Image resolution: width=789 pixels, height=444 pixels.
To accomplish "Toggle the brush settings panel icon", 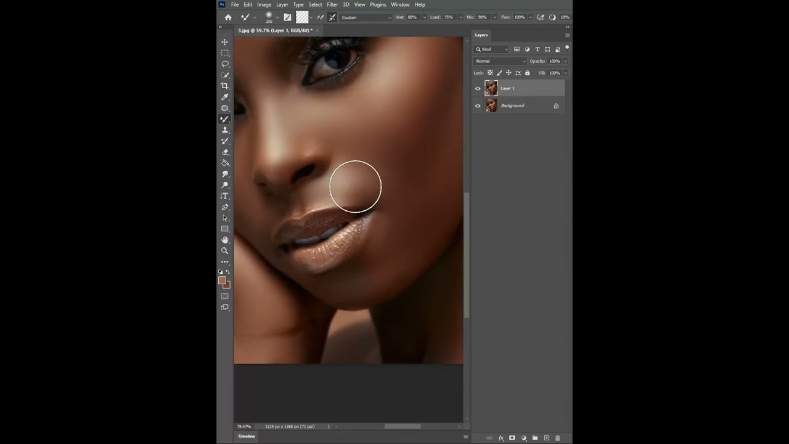I will click(287, 17).
